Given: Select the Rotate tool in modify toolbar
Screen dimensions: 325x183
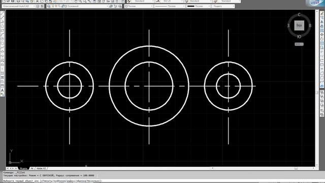Looking at the screenshot, I should click(322, 39).
